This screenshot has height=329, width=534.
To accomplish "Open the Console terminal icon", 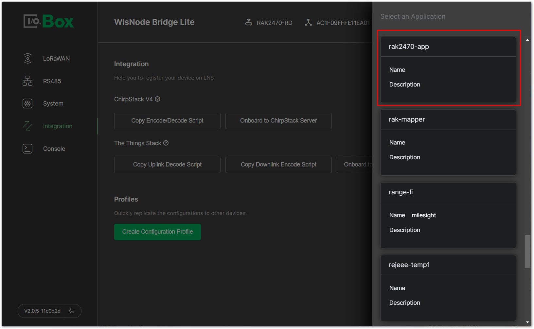I will coord(27,148).
